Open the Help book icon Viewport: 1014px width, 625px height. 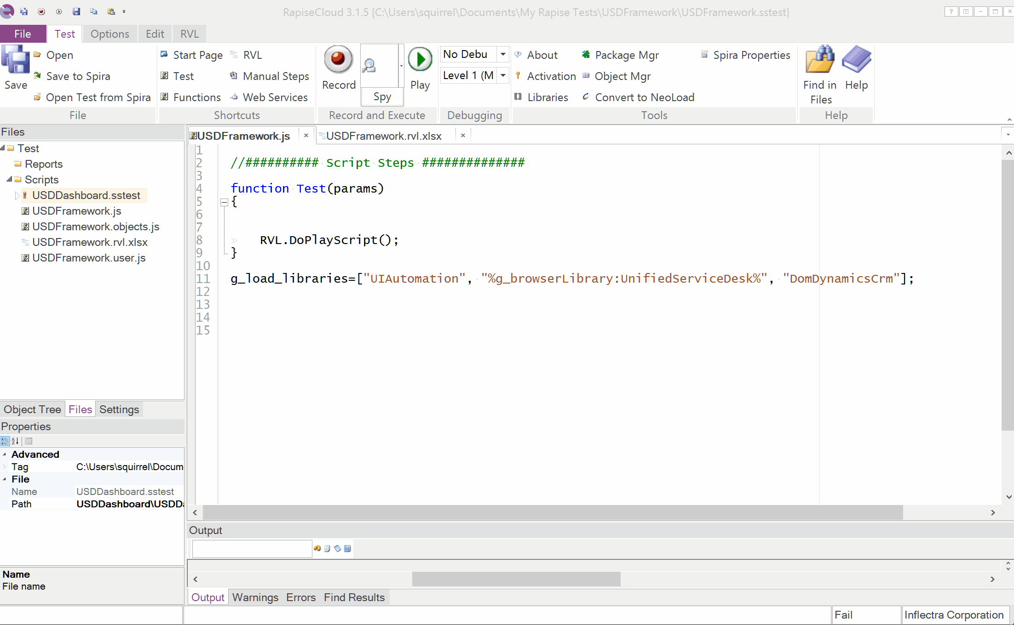coord(856,61)
